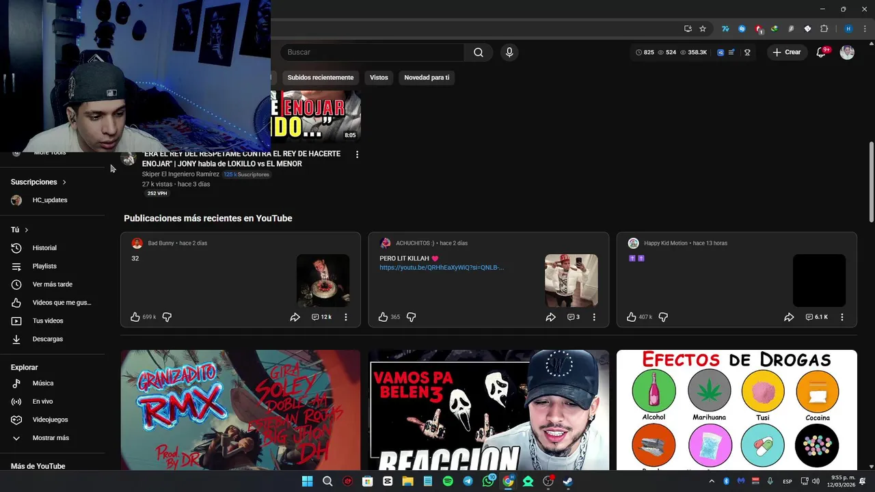Open the Chrome profile H badge
The width and height of the screenshot is (875, 492).
coord(848,29)
